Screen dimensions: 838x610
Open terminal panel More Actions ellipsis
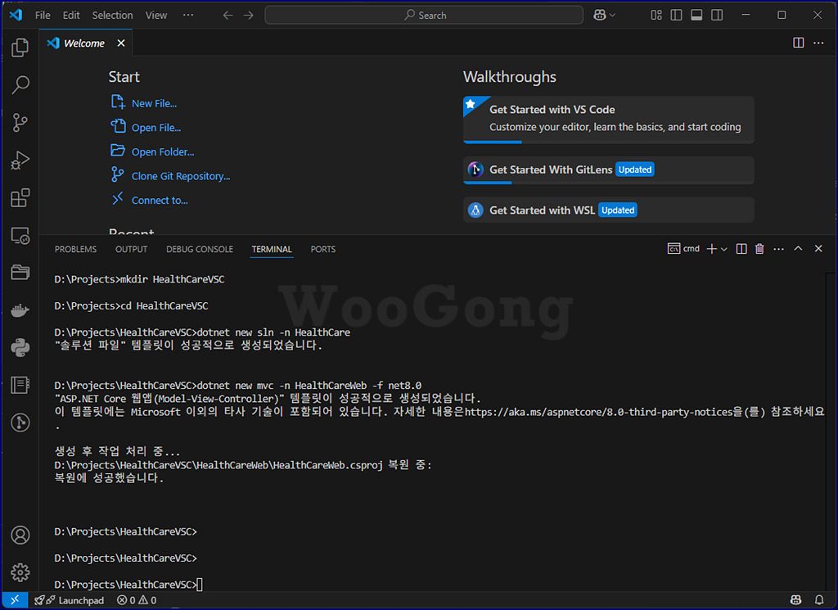pyautogui.click(x=779, y=249)
